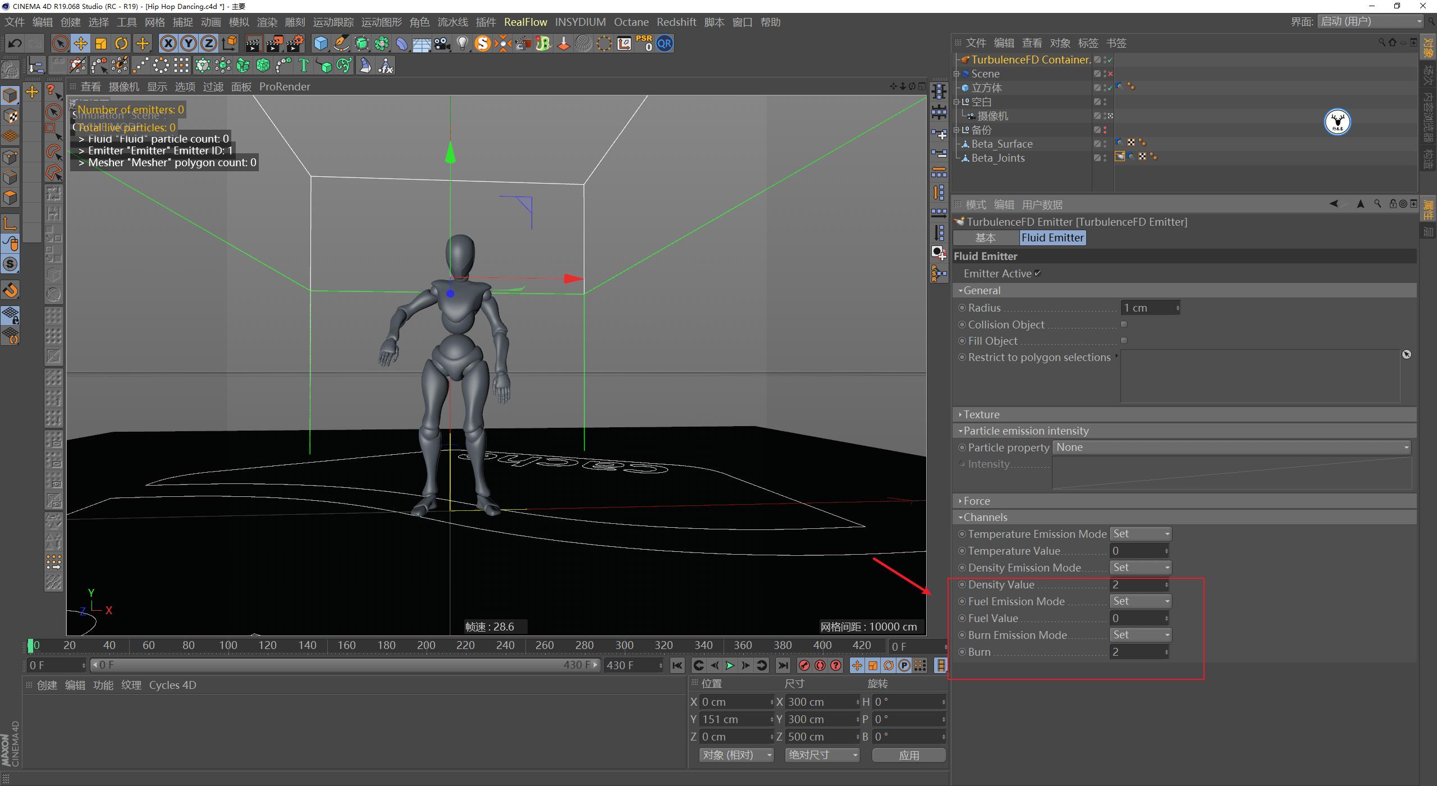
Task: Open the RealFlow menu
Action: click(526, 22)
